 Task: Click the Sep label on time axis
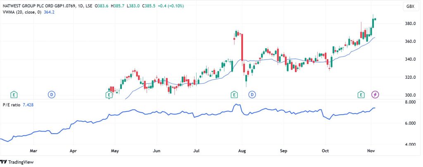click(x=283, y=151)
